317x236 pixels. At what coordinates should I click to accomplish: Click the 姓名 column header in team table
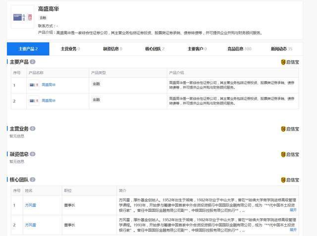(29, 190)
